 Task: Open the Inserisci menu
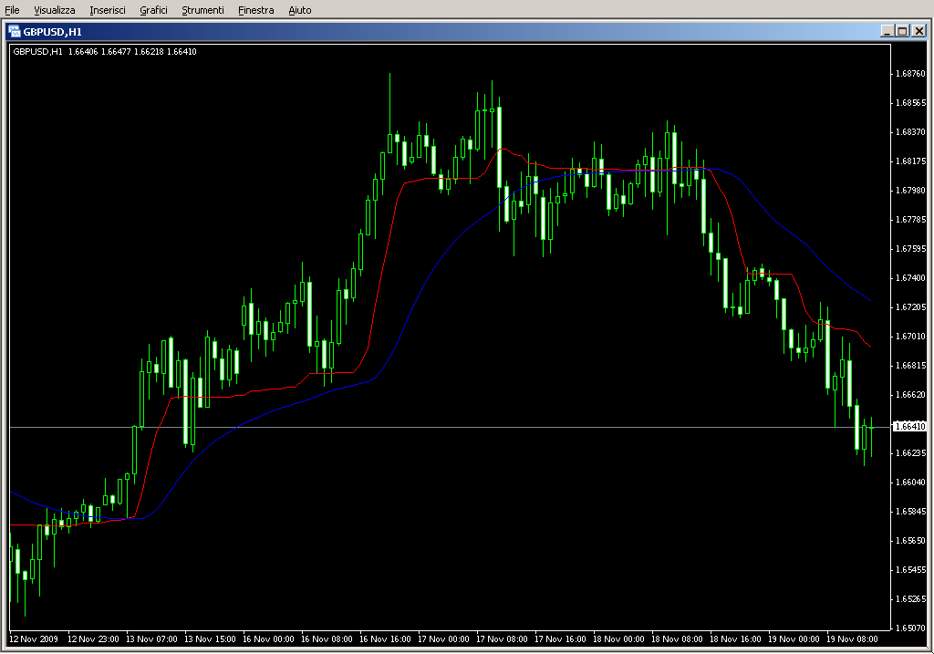[109, 10]
